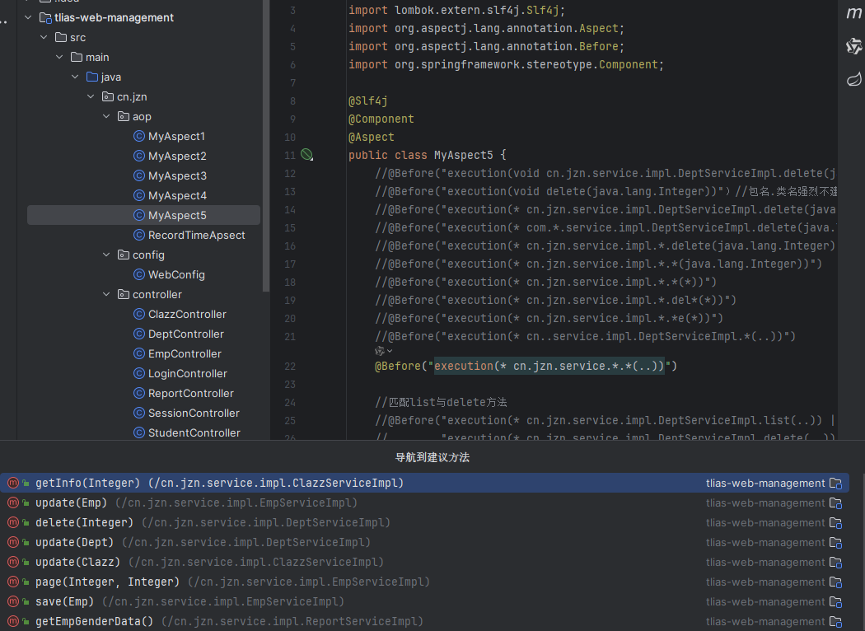Viewport: 865px width, 631px height.
Task: Open LoginController in the project tree
Action: coord(188,373)
